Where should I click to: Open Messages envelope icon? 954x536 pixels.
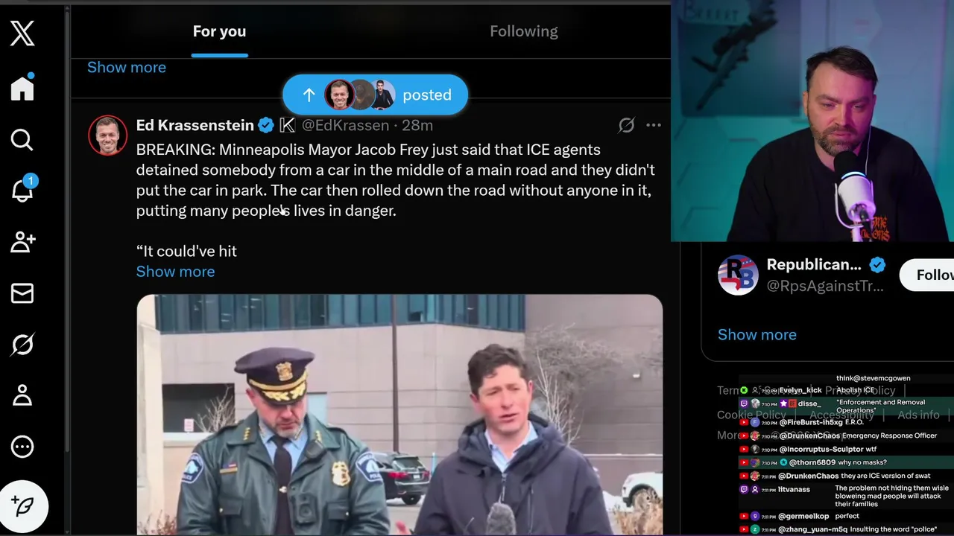click(x=22, y=293)
